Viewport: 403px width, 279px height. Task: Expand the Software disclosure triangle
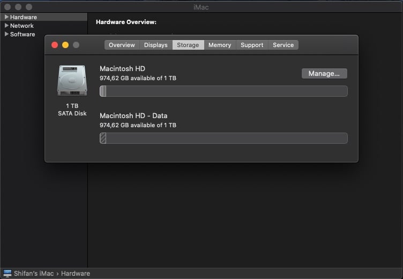click(6, 34)
